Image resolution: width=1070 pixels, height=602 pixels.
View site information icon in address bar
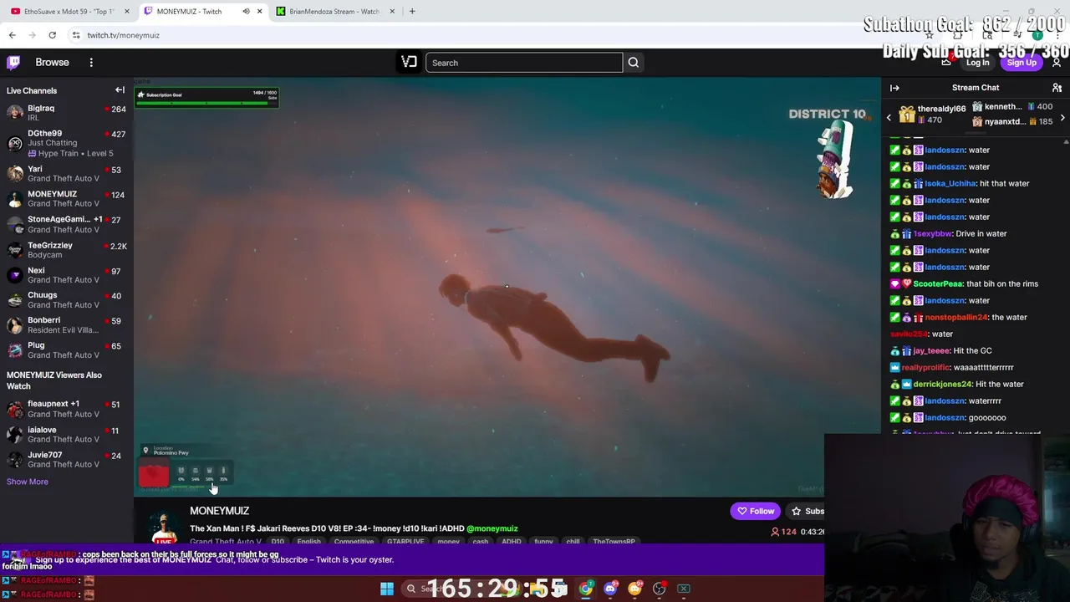76,35
